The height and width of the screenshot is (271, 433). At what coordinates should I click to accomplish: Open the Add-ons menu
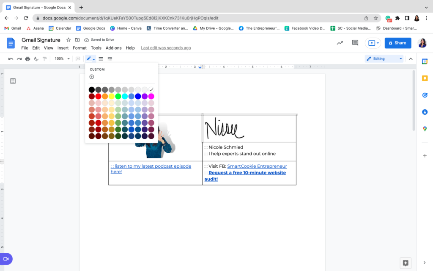click(113, 48)
